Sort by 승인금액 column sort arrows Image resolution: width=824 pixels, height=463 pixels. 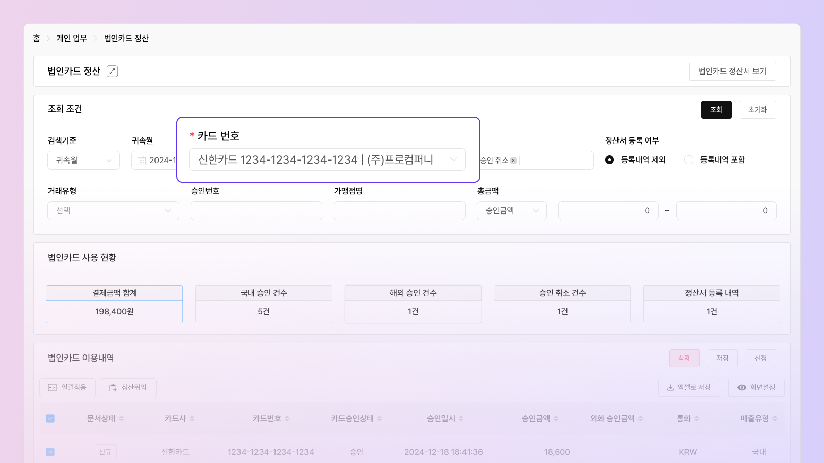coord(556,419)
